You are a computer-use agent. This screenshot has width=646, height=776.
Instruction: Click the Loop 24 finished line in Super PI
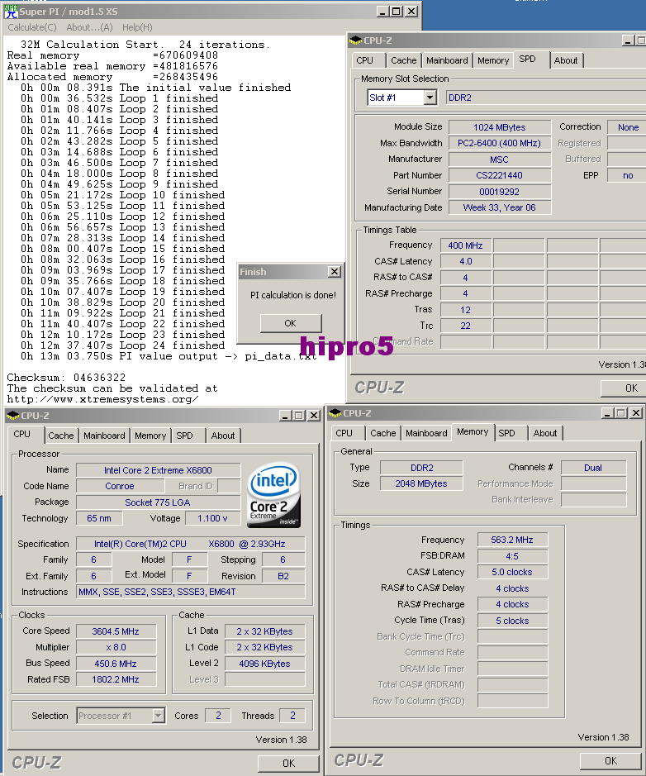tap(122, 345)
